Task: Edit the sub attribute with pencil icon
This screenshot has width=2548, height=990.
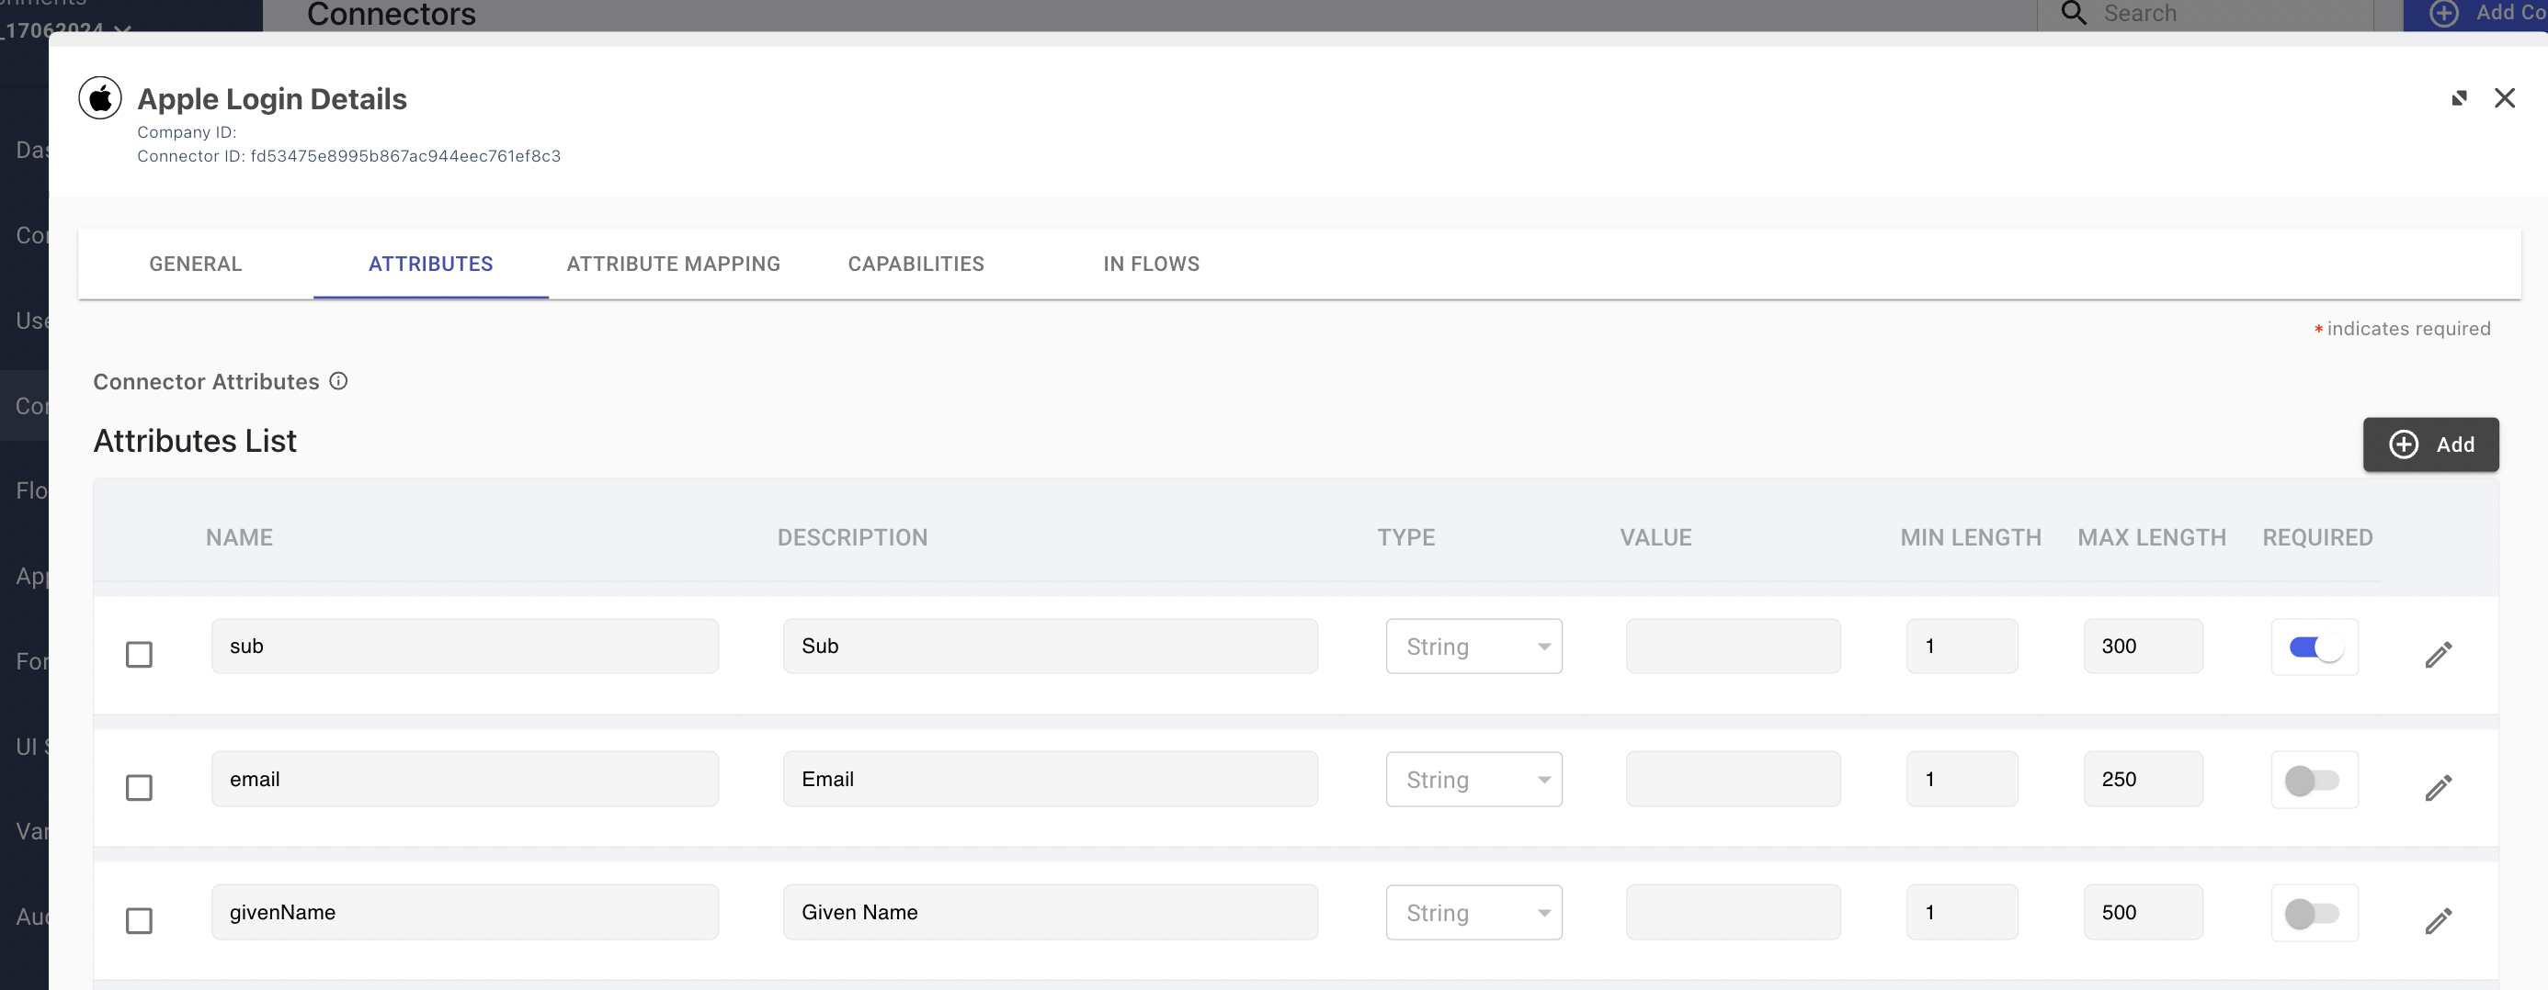Action: pos(2439,654)
